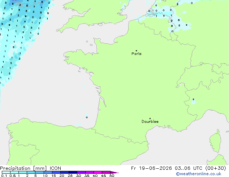Pick the 0.5–1 mm legend color swatch
The height and width of the screenshot is (177, 229).
click(x=14, y=172)
